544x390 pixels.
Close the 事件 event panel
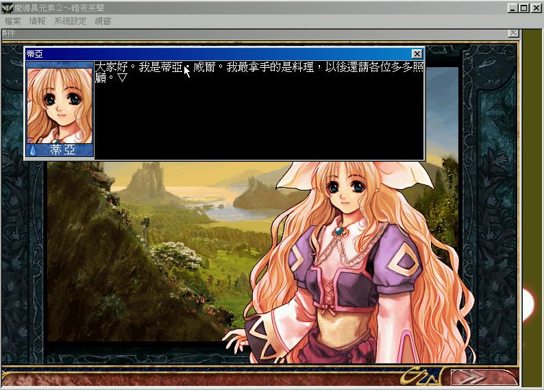[x=514, y=33]
